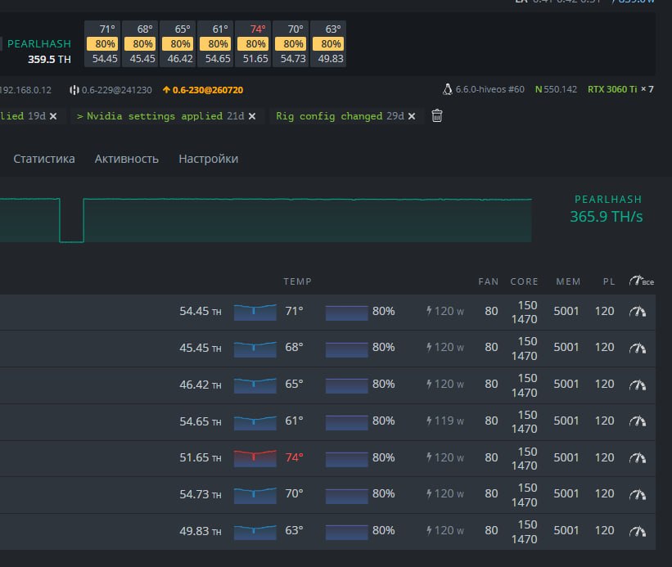Image resolution: width=672 pixels, height=567 pixels.
Task: Switch to the Активность tab
Action: [126, 159]
